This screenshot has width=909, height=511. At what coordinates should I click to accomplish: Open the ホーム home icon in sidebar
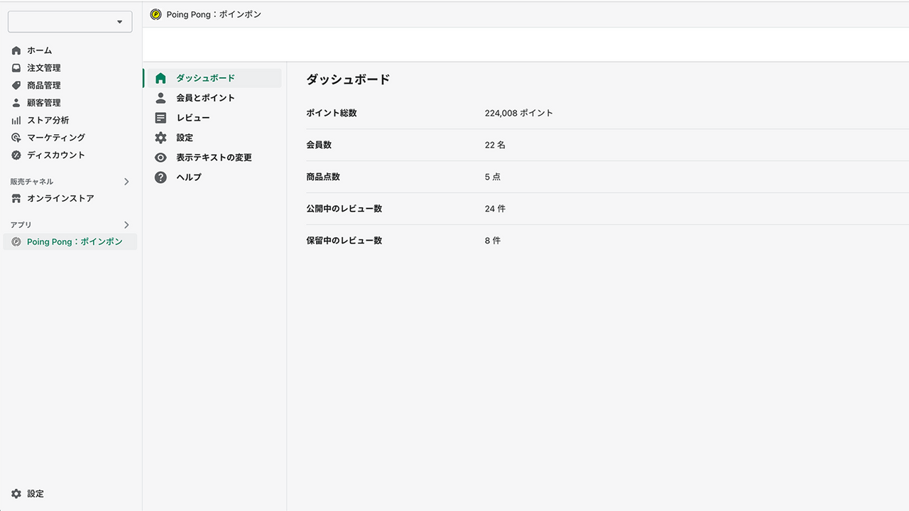[16, 50]
